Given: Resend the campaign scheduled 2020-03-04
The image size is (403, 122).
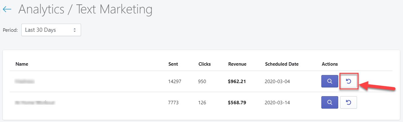Looking at the screenshot, I should point(349,81).
